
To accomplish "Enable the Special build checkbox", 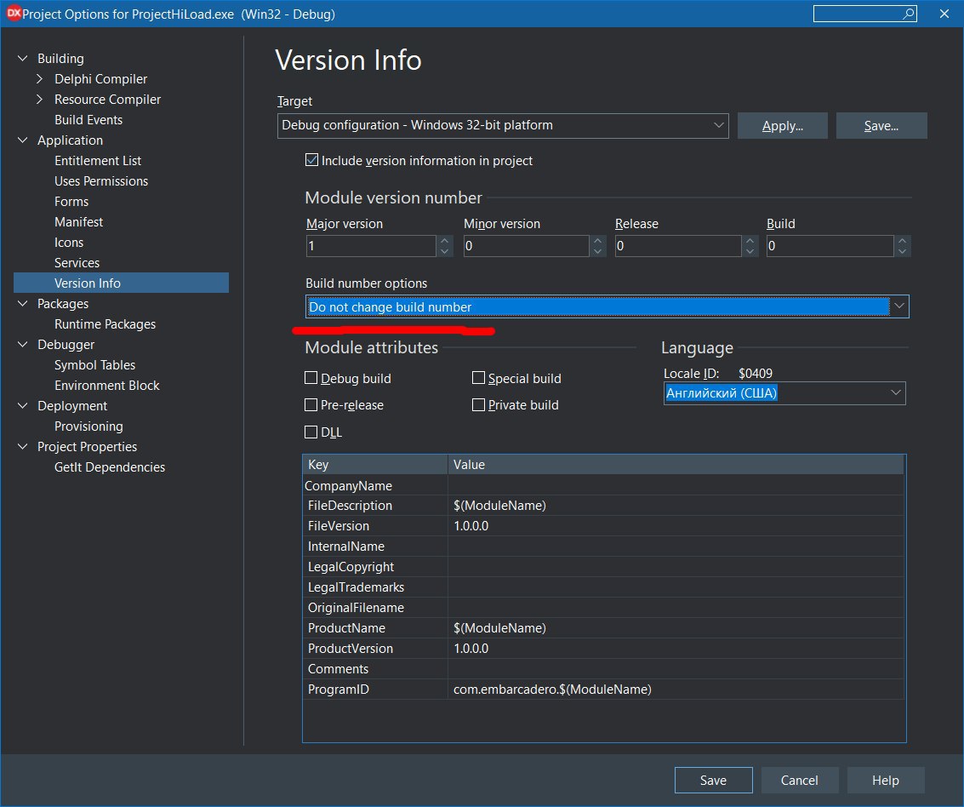I will pyautogui.click(x=478, y=378).
